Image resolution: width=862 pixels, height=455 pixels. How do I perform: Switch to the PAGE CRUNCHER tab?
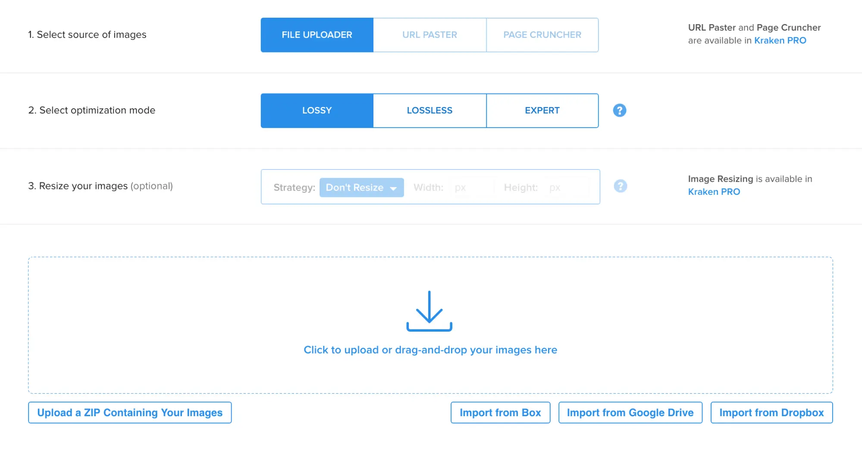tap(542, 35)
